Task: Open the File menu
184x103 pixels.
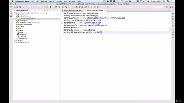Action: [x=32, y=1]
